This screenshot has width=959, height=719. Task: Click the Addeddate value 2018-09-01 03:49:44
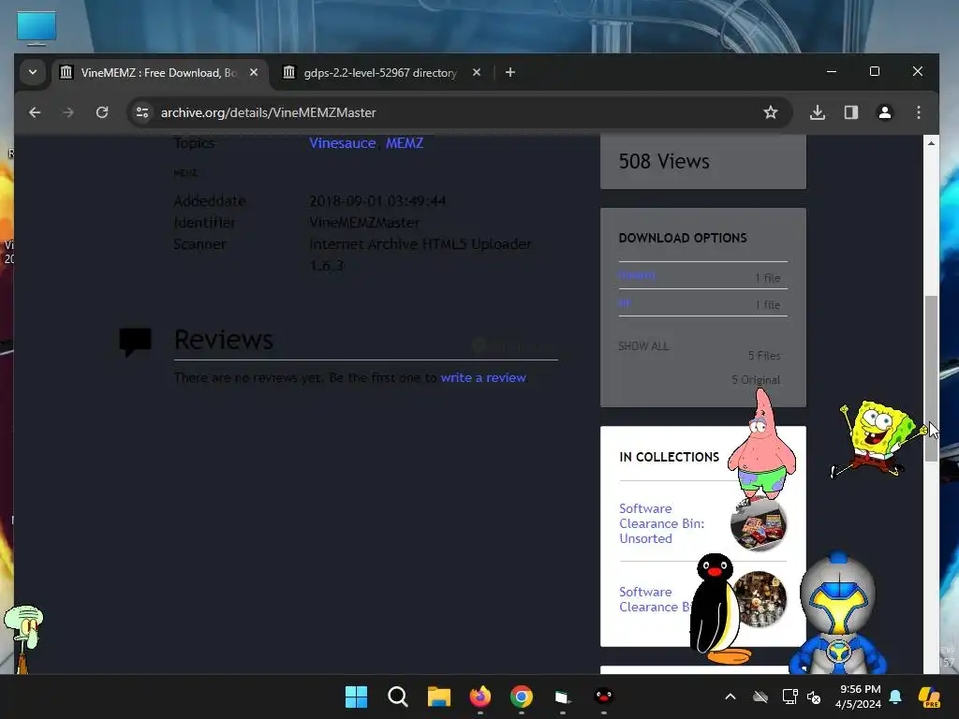point(377,200)
